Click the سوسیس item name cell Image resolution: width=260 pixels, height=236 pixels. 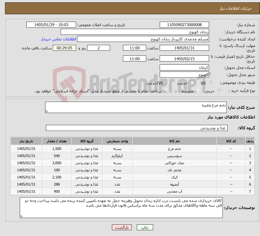(174, 156)
